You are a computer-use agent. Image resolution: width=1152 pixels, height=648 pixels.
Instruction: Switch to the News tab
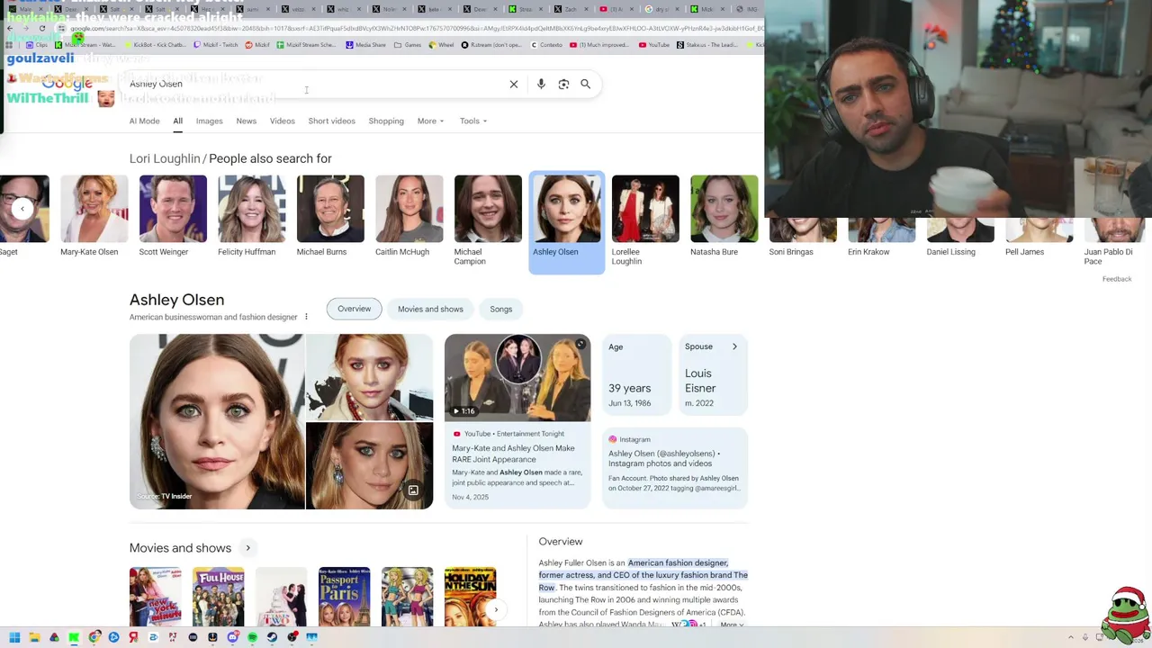click(x=246, y=121)
